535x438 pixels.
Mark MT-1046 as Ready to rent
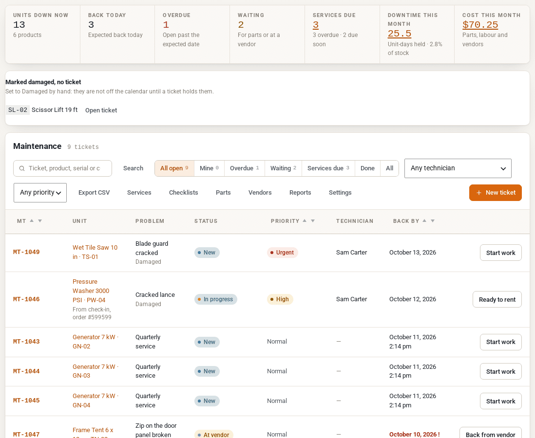(x=497, y=299)
